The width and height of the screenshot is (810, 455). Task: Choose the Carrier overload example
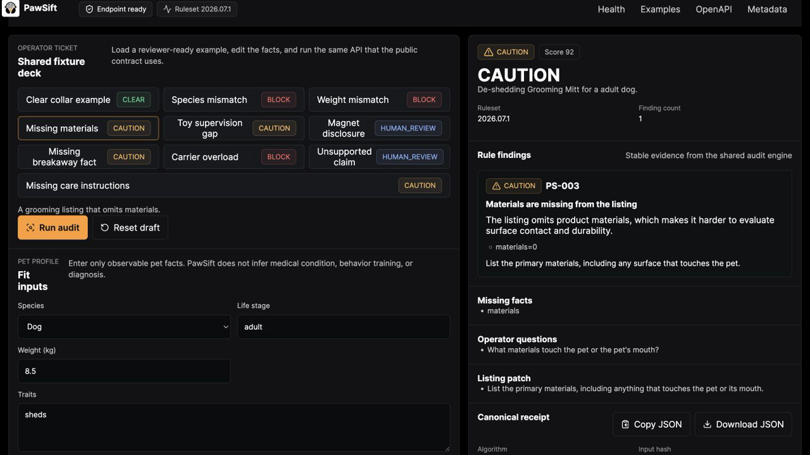(x=234, y=157)
